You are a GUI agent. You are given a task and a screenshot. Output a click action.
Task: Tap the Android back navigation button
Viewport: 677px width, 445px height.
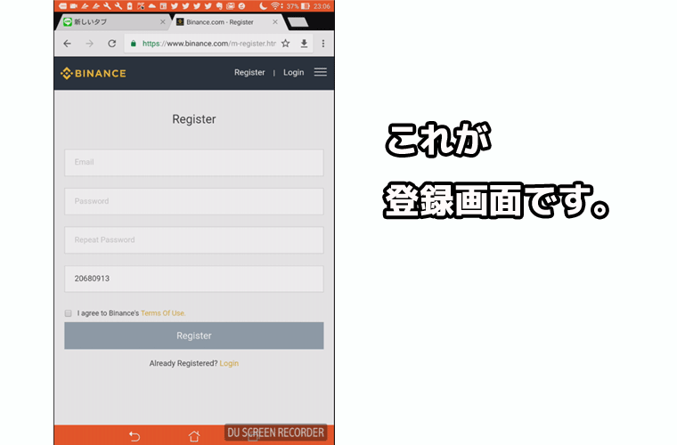[x=135, y=436]
